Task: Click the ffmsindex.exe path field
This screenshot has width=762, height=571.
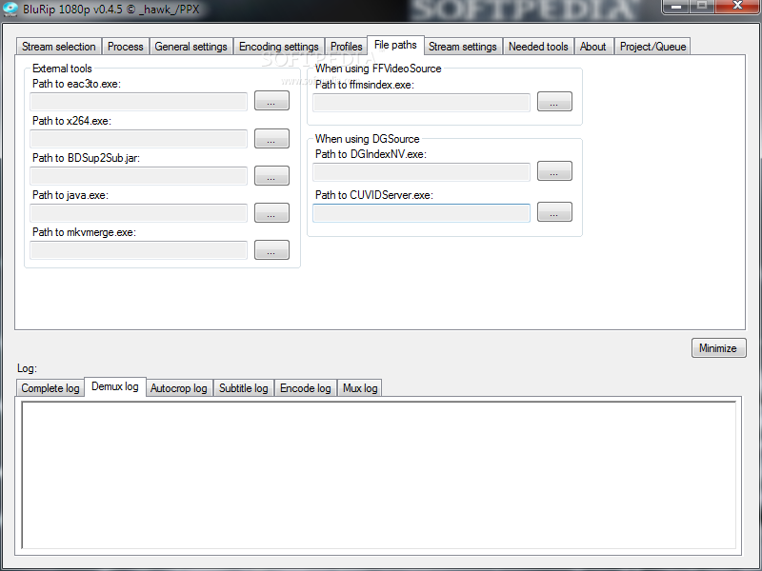Action: point(421,103)
